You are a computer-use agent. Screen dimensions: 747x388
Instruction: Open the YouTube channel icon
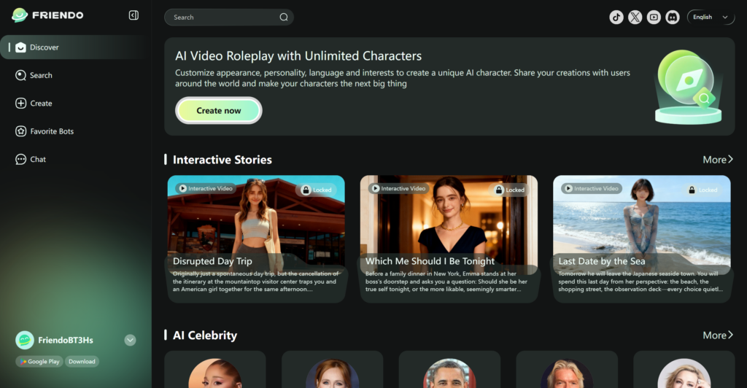654,17
